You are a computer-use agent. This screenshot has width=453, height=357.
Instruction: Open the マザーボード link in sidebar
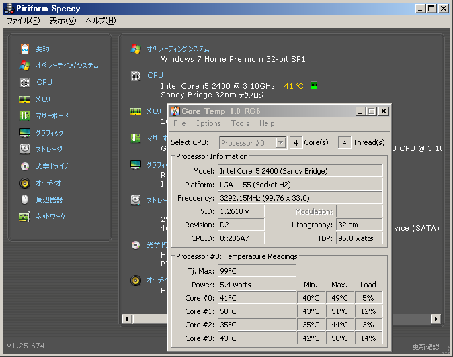point(52,116)
